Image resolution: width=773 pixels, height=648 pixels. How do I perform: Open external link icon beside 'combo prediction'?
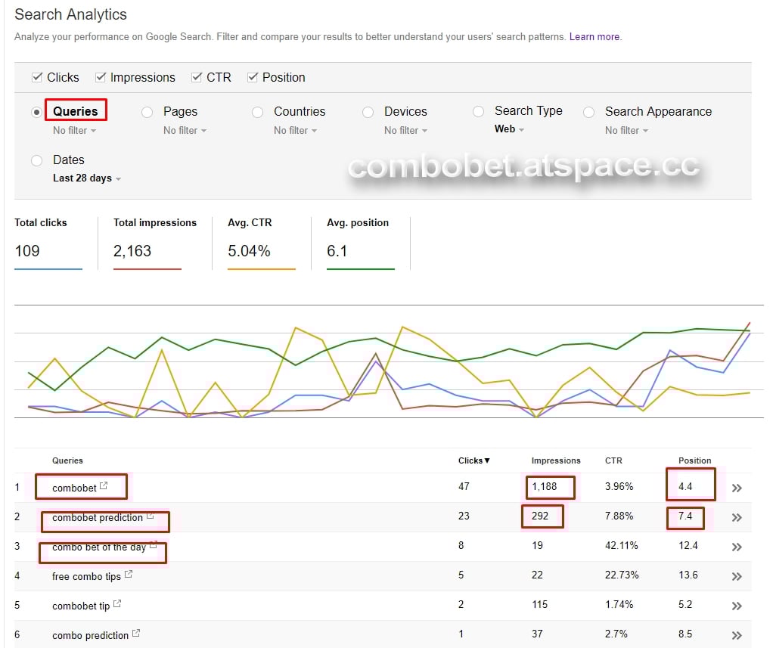click(x=136, y=634)
